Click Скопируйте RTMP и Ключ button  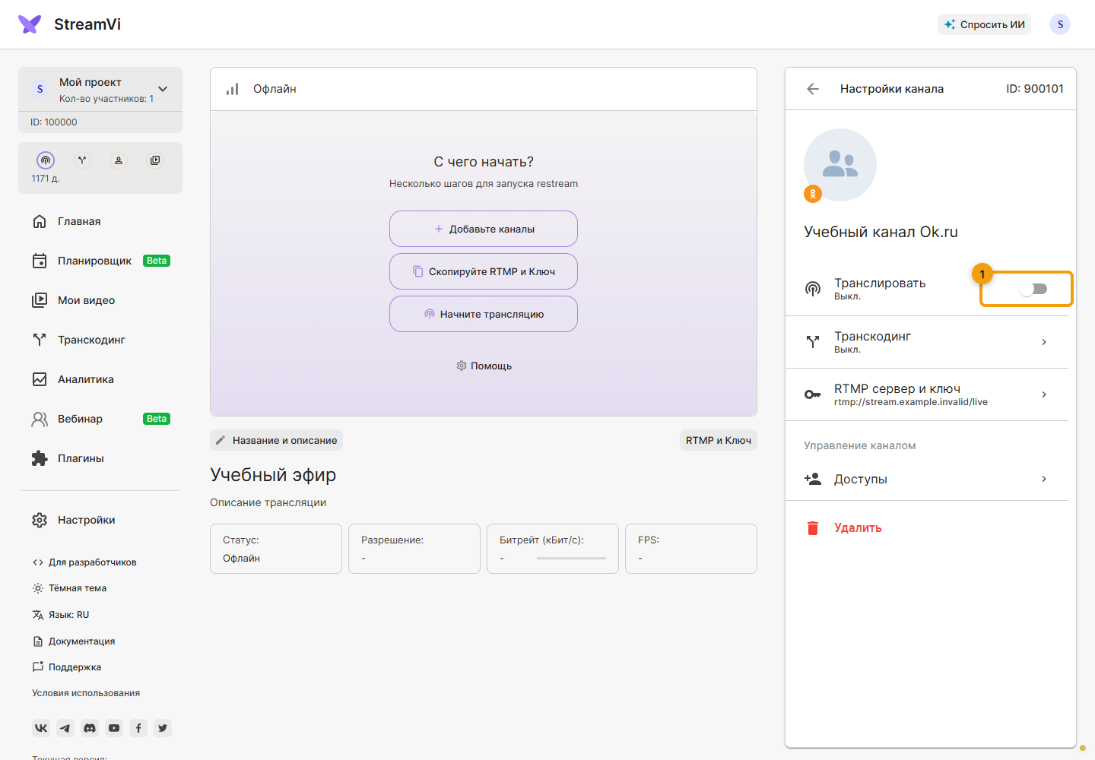[484, 271]
